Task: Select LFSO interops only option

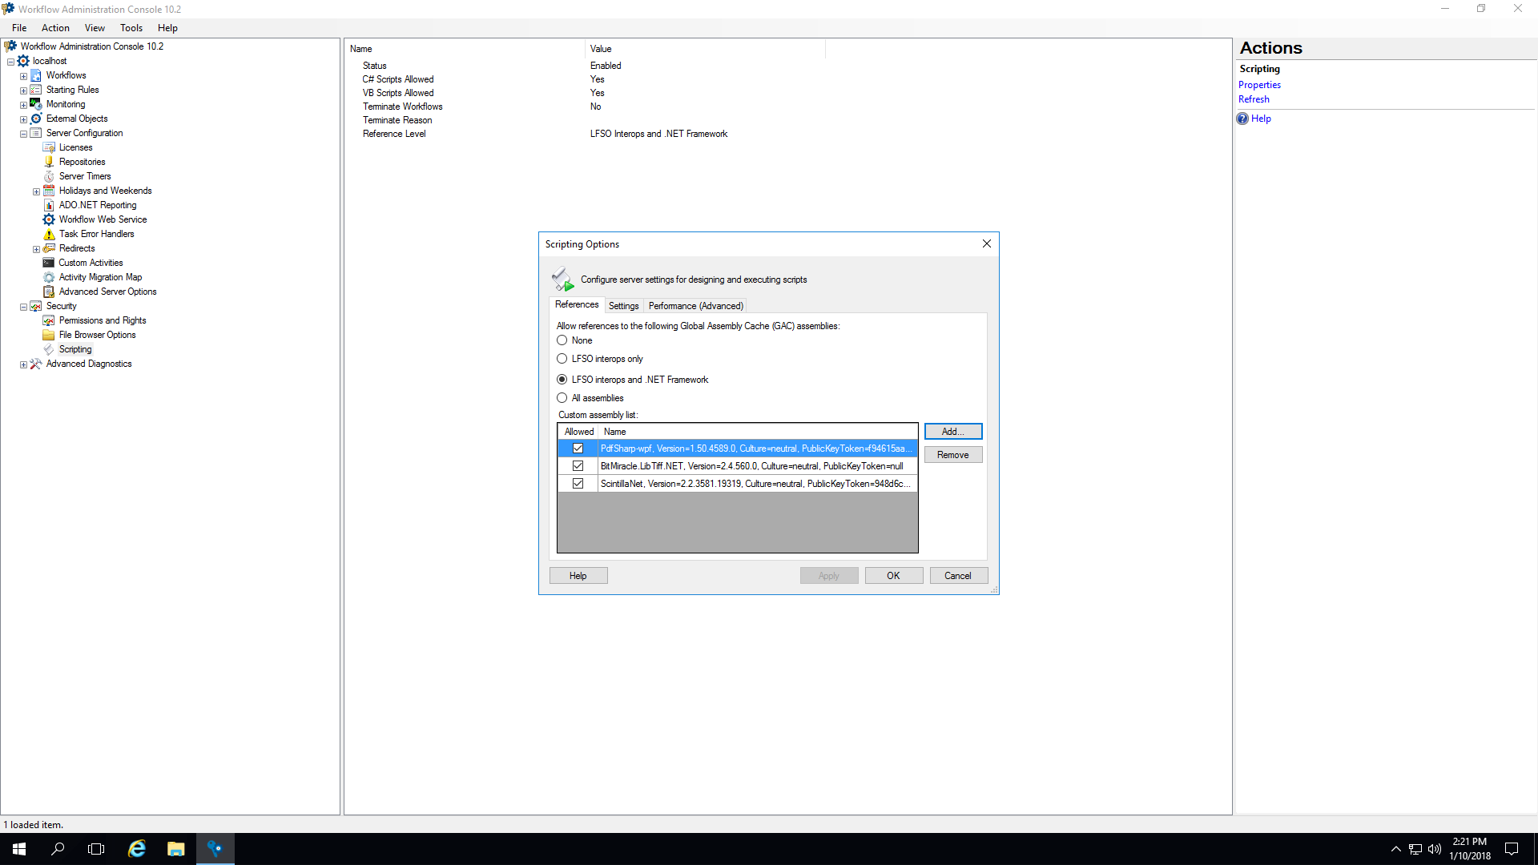Action: pos(562,359)
